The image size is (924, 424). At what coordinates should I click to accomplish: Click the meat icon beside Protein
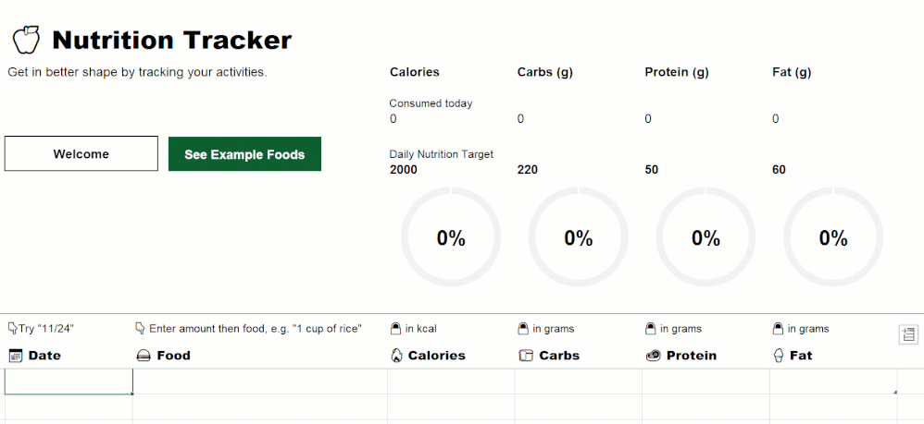(653, 356)
